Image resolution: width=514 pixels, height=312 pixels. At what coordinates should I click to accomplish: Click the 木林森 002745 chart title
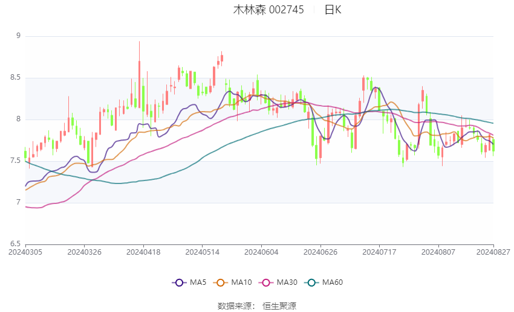[268, 10]
